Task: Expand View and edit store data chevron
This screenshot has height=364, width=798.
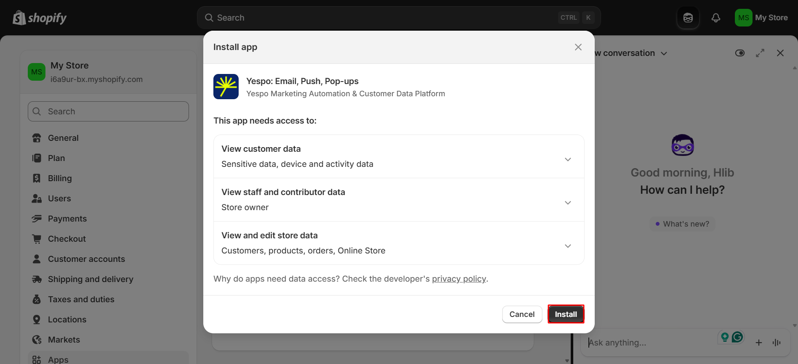Action: click(x=568, y=246)
